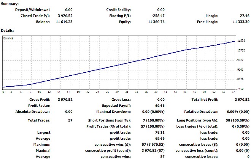Click the Equity value 11 360.76
This screenshot has height=159, width=251.
pos(156,22)
